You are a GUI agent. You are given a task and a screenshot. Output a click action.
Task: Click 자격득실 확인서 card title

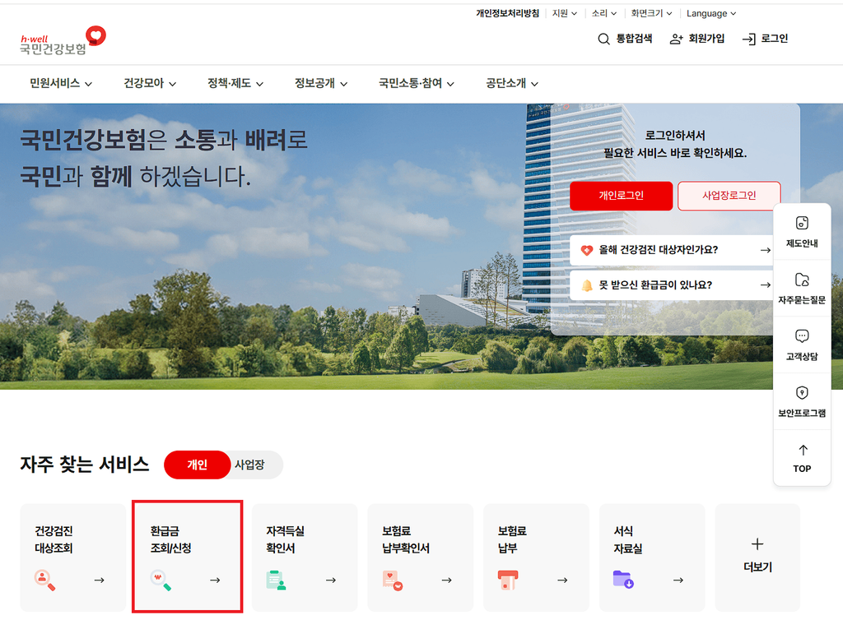click(285, 539)
